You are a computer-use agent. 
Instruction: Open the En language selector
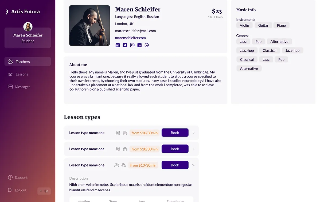click(44, 191)
